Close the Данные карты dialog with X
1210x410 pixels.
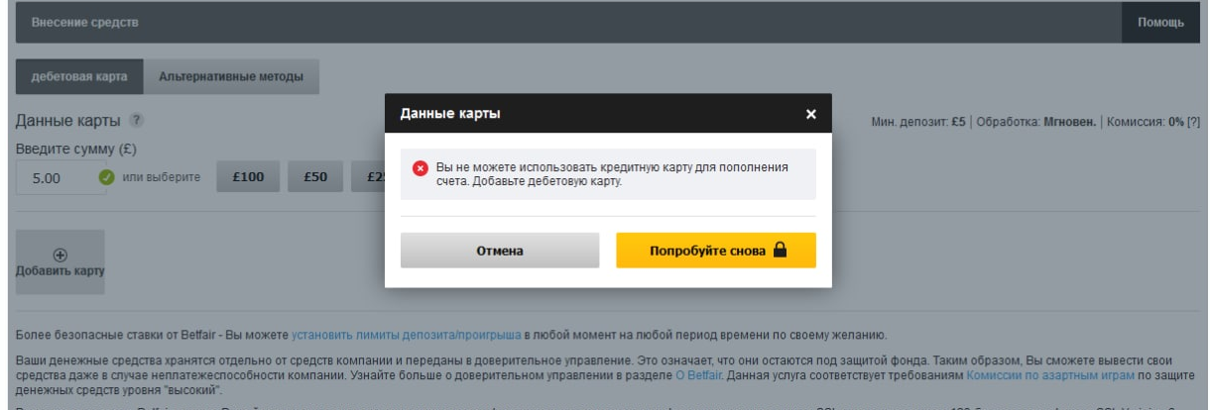tap(810, 115)
